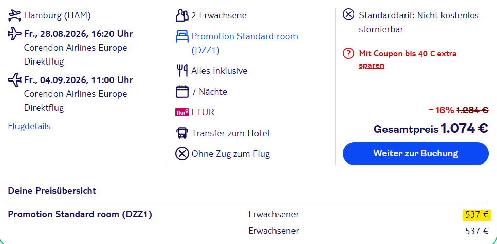Click the Gesamtpreis 1.074 € amount

[x=464, y=128]
